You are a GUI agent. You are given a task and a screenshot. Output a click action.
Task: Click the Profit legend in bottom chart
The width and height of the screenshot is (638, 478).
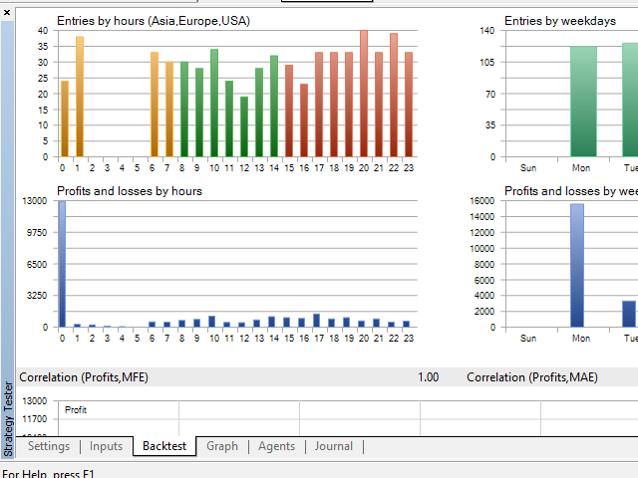pyautogui.click(x=78, y=409)
